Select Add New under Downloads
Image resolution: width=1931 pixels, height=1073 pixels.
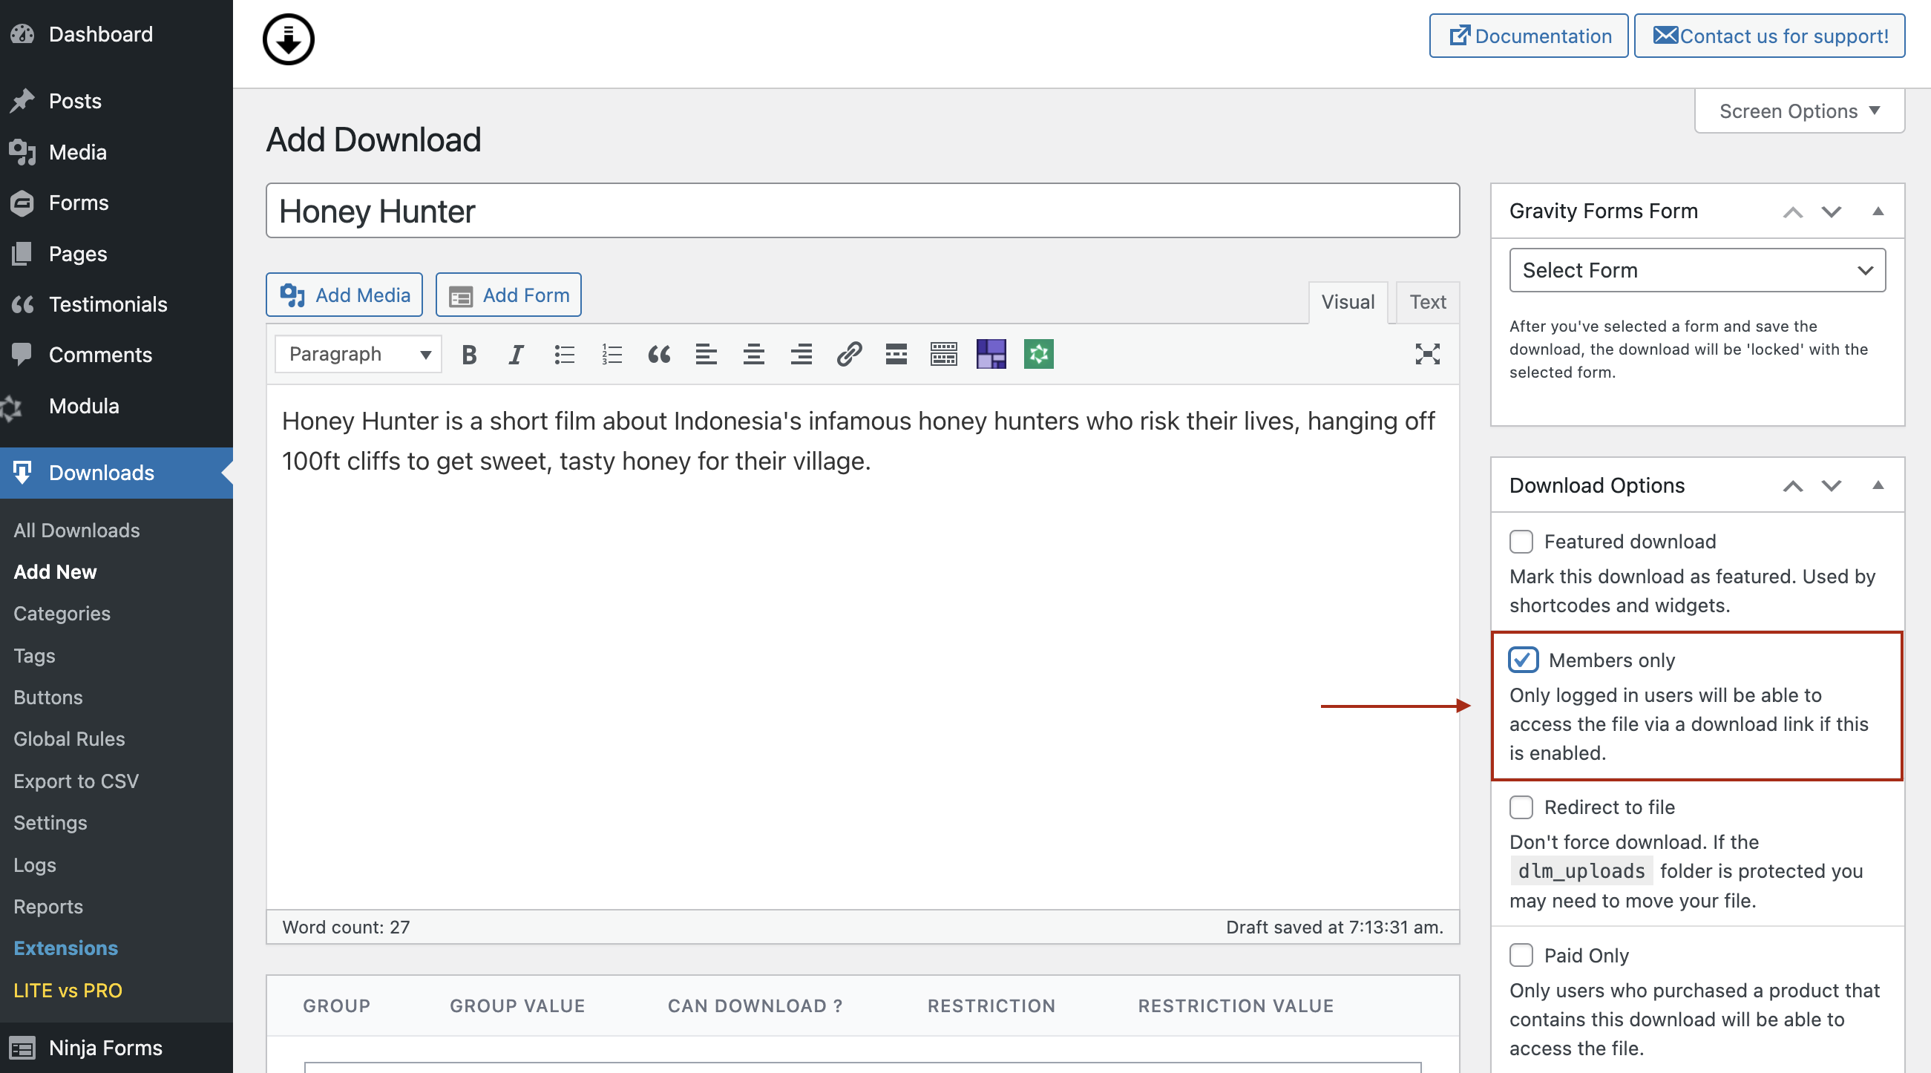[x=56, y=571]
